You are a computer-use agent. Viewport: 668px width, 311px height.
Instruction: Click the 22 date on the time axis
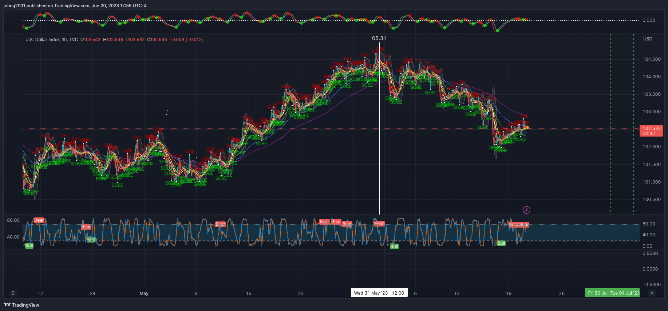[301, 294]
